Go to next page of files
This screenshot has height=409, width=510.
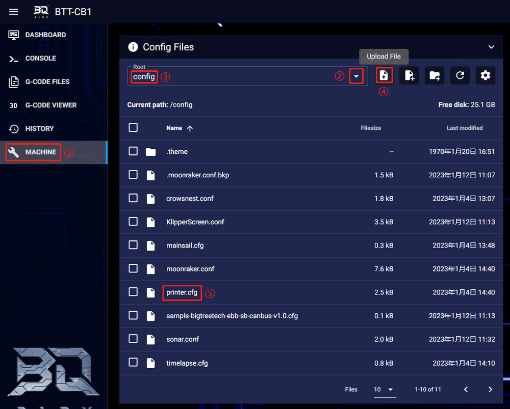pyautogui.click(x=490, y=389)
